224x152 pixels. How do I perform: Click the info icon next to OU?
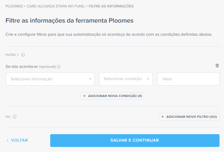tap(15, 117)
